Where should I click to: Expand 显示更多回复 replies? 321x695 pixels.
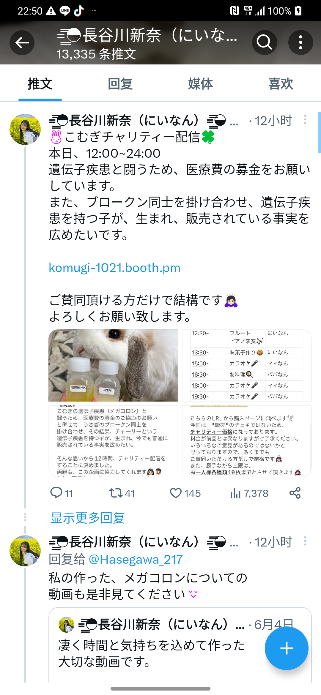point(87,518)
